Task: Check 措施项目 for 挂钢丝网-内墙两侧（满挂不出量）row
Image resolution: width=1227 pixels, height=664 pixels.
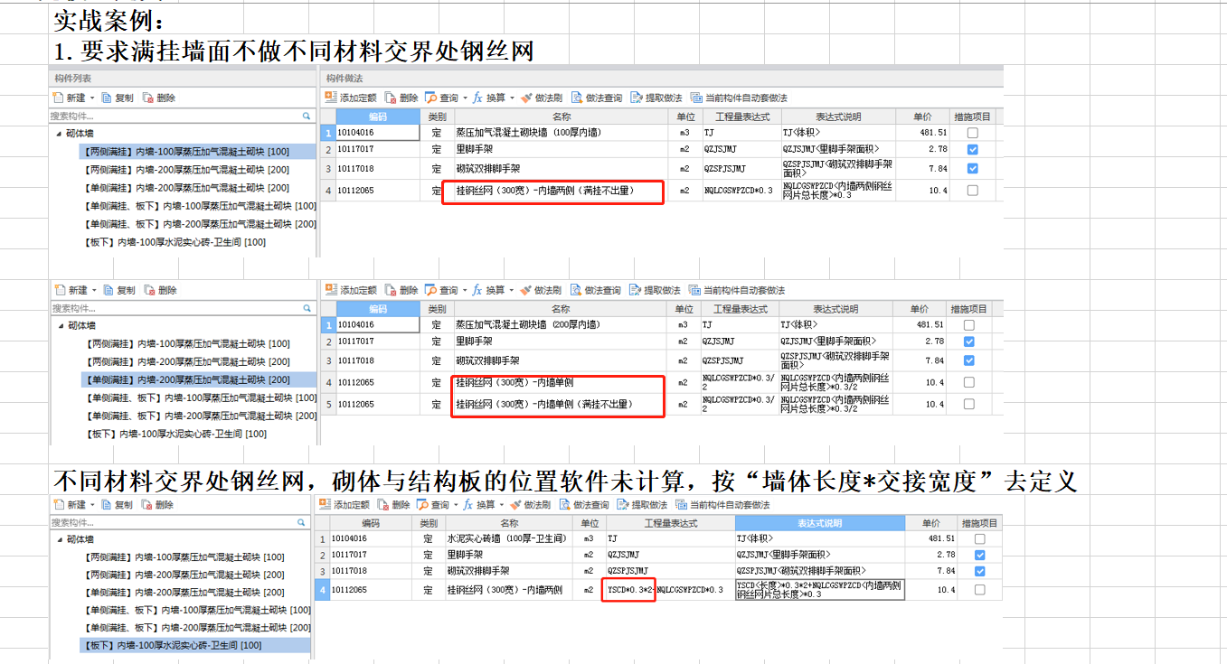Action: pyautogui.click(x=972, y=190)
